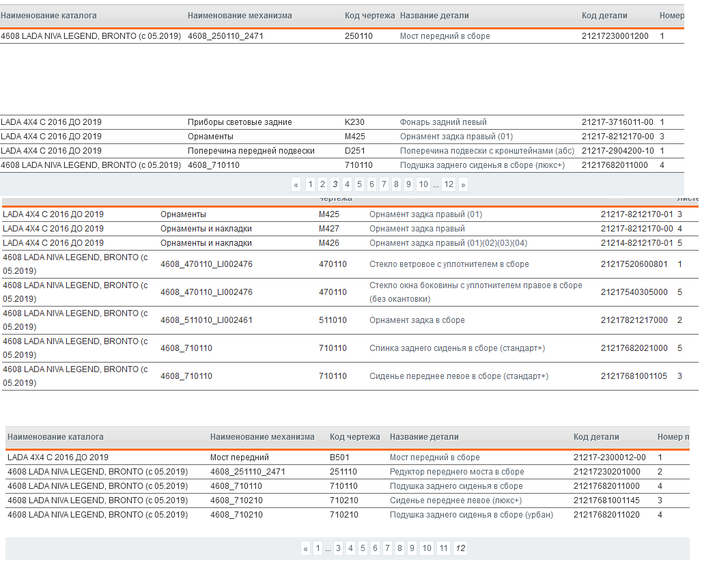The width and height of the screenshot is (702, 564).
Task: Click part code 21217230001200
Action: click(x=615, y=36)
